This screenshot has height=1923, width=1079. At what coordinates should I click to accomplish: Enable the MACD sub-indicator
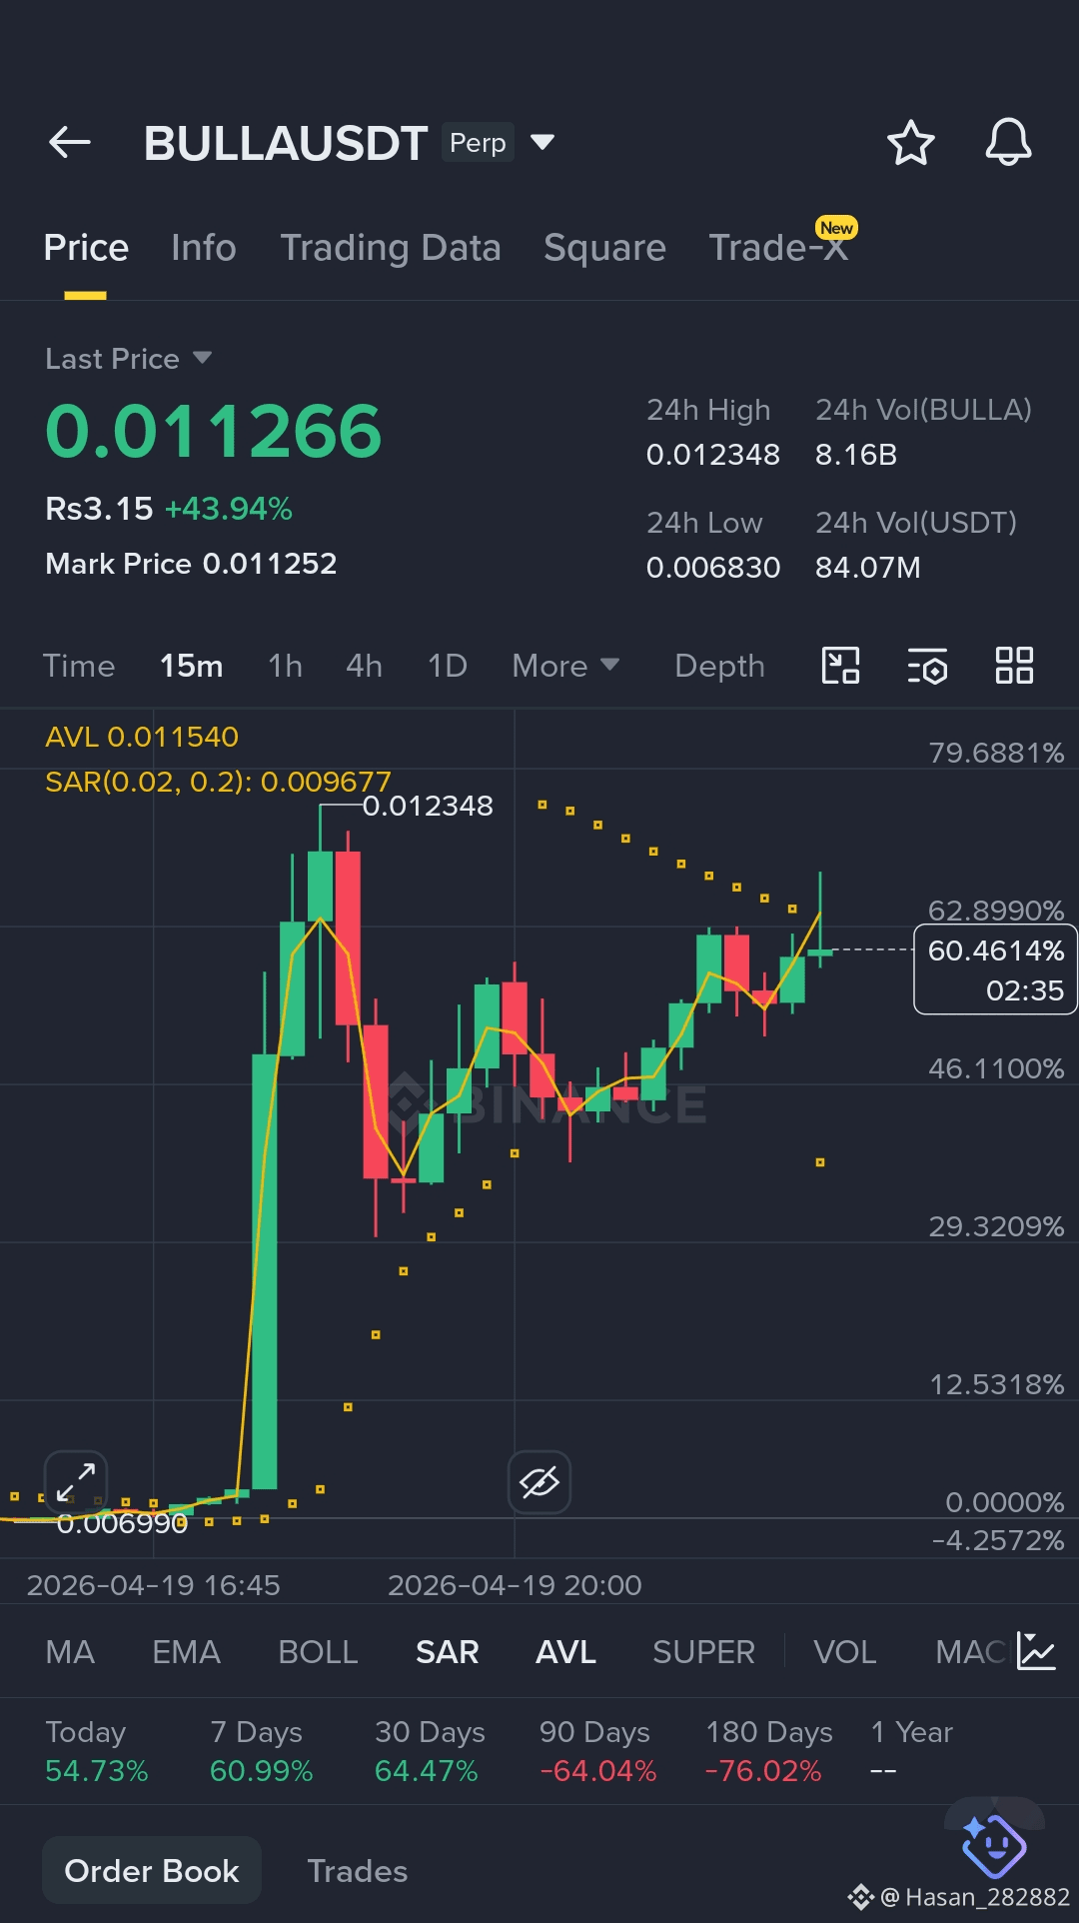tap(971, 1652)
